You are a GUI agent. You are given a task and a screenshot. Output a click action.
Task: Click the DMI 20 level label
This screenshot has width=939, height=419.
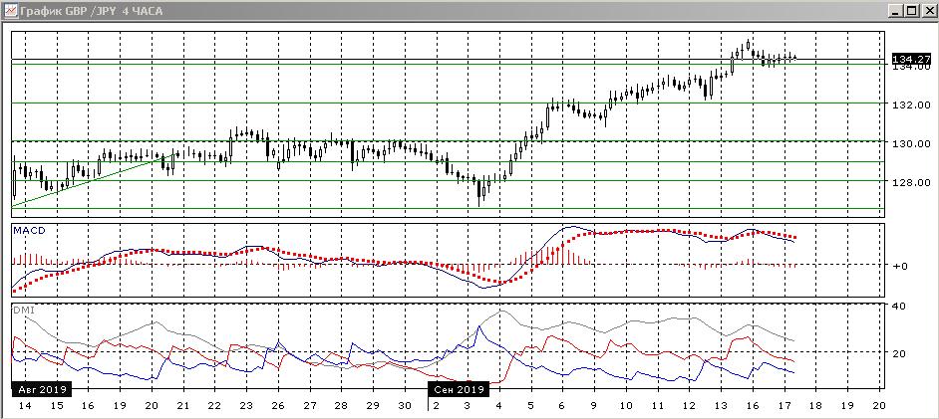click(x=897, y=353)
